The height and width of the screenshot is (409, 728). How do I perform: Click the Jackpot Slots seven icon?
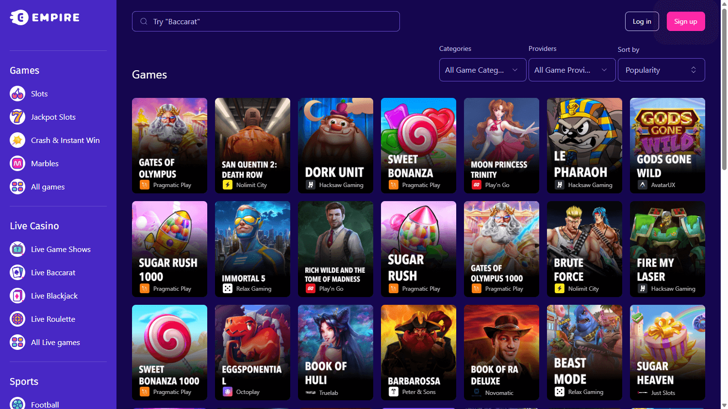(17, 117)
